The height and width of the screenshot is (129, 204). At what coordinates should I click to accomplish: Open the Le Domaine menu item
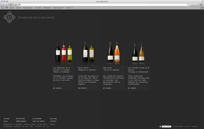pyautogui.click(x=37, y=119)
